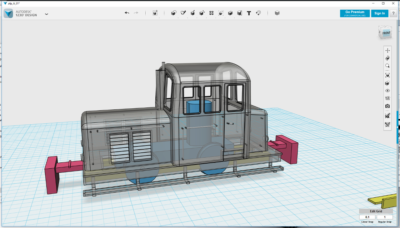Toggle the Snap magnet tool
This screenshot has height=228, width=400.
(258, 13)
